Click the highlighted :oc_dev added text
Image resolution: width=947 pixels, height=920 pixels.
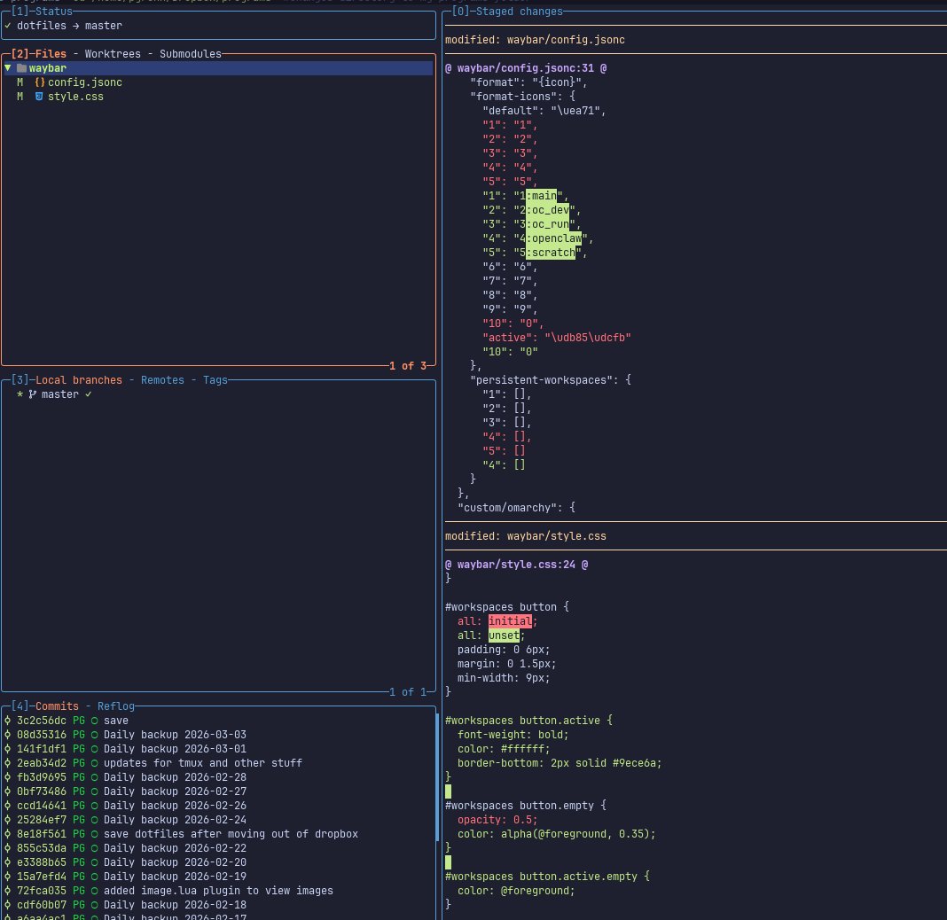pyautogui.click(x=547, y=210)
